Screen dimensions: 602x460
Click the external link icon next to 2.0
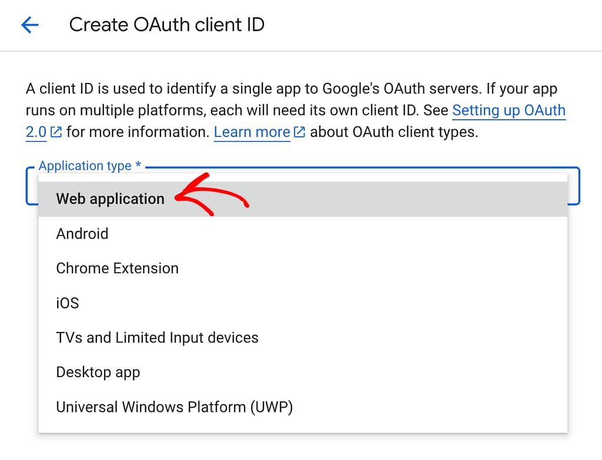[x=55, y=132]
